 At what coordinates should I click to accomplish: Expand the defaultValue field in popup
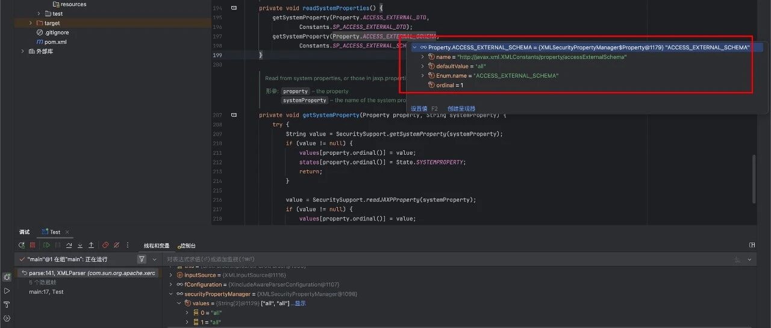422,66
